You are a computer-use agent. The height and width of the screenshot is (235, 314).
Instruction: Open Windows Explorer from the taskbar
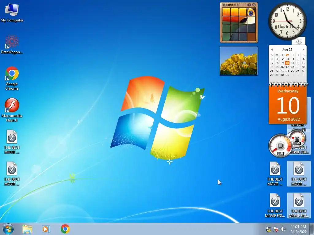point(27,229)
